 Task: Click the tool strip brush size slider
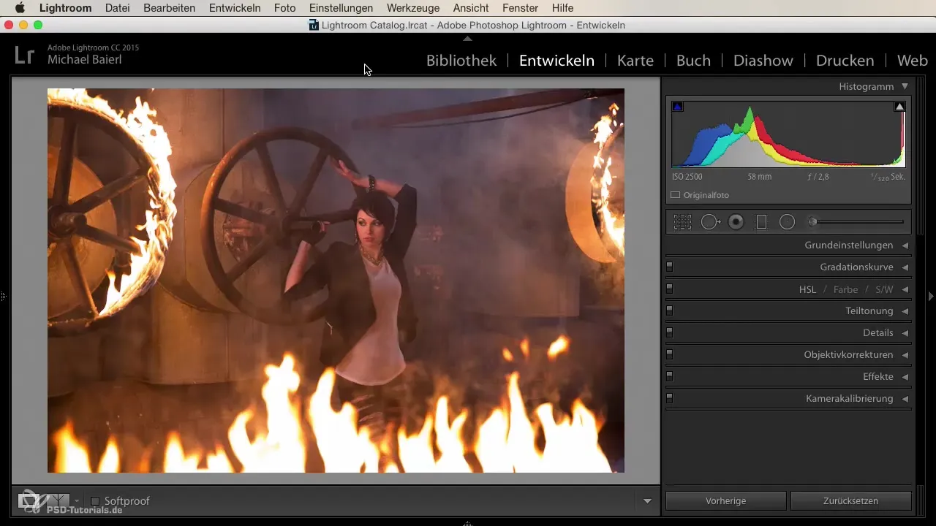pos(856,222)
